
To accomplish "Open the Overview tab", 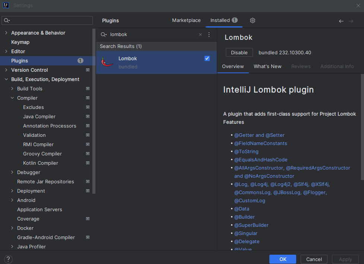I will coord(233,67).
